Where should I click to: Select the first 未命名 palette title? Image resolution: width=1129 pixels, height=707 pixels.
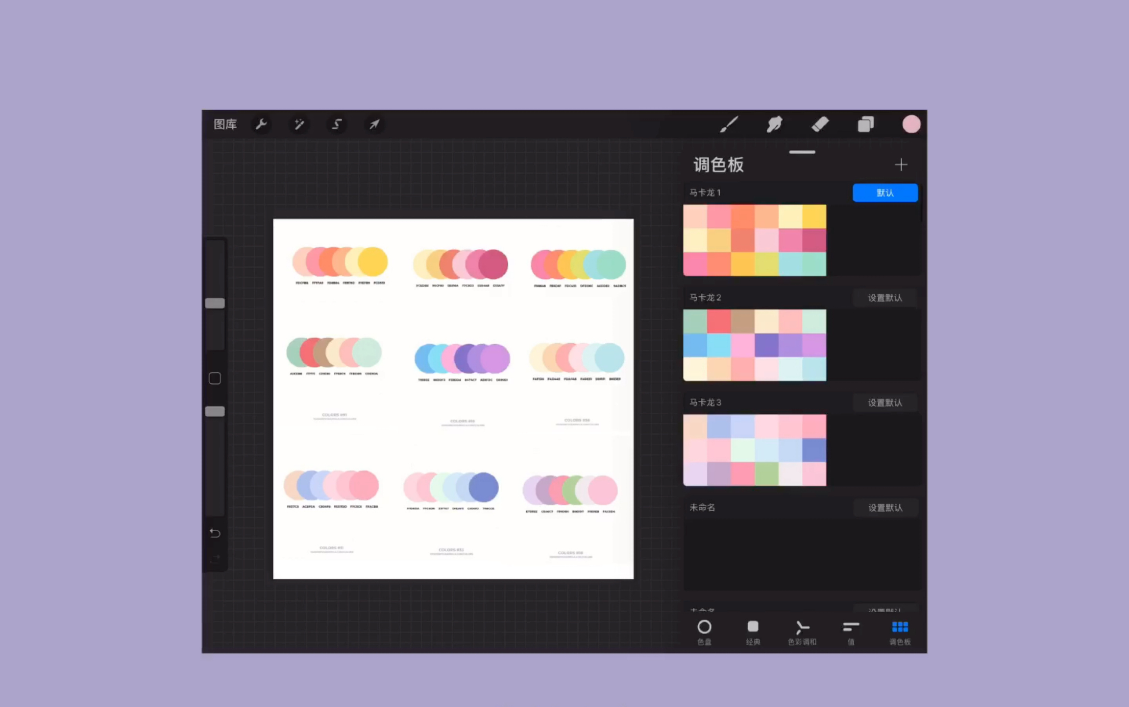click(x=702, y=508)
